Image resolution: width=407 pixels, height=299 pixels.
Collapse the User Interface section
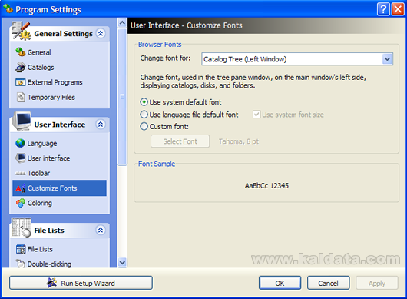click(x=101, y=125)
